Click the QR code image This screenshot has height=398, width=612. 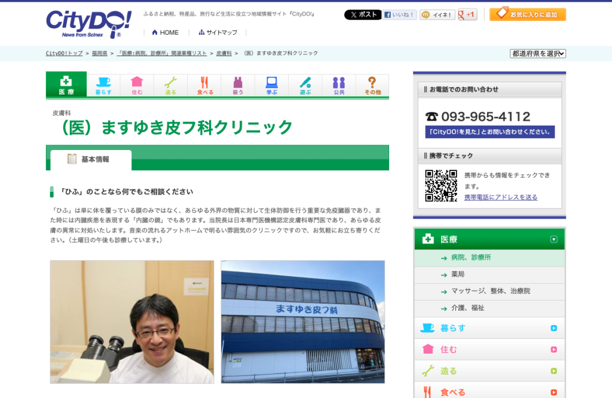(441, 186)
